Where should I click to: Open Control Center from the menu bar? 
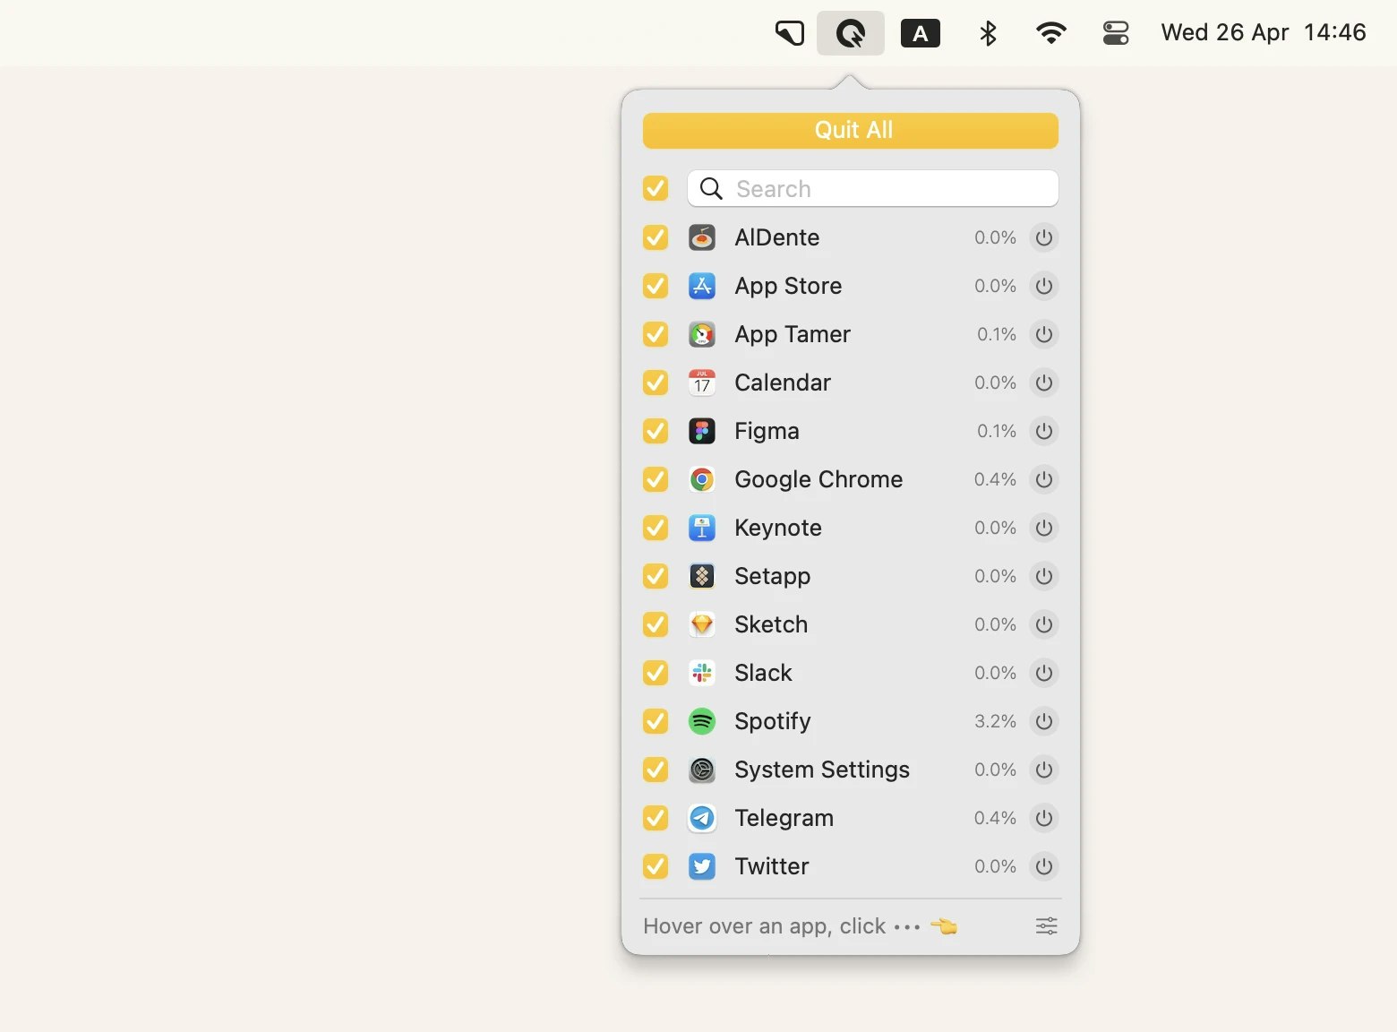click(1116, 33)
